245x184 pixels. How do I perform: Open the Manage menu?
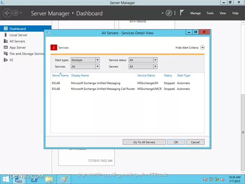195,13
